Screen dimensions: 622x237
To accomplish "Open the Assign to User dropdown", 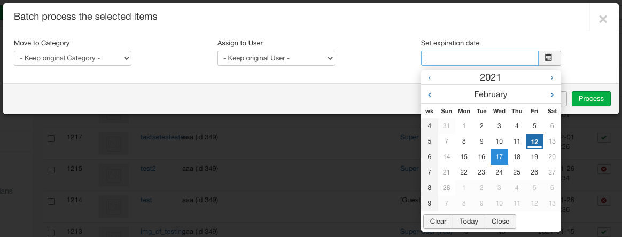I will [x=276, y=58].
